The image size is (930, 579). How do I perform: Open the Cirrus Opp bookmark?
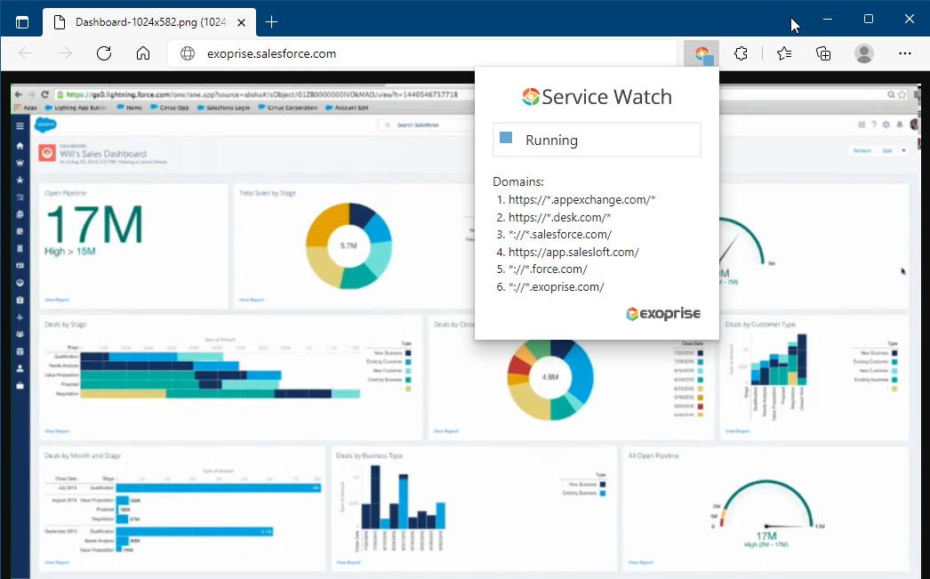coord(170,108)
